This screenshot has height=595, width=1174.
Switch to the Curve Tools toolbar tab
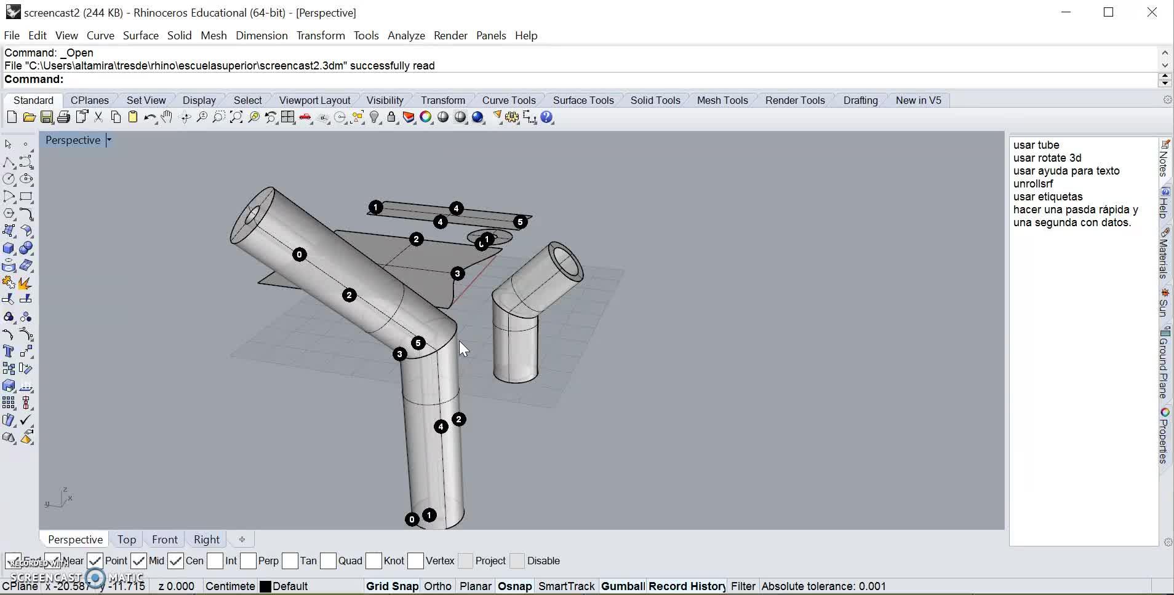click(508, 100)
